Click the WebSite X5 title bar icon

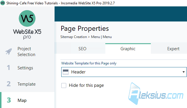[3, 3]
